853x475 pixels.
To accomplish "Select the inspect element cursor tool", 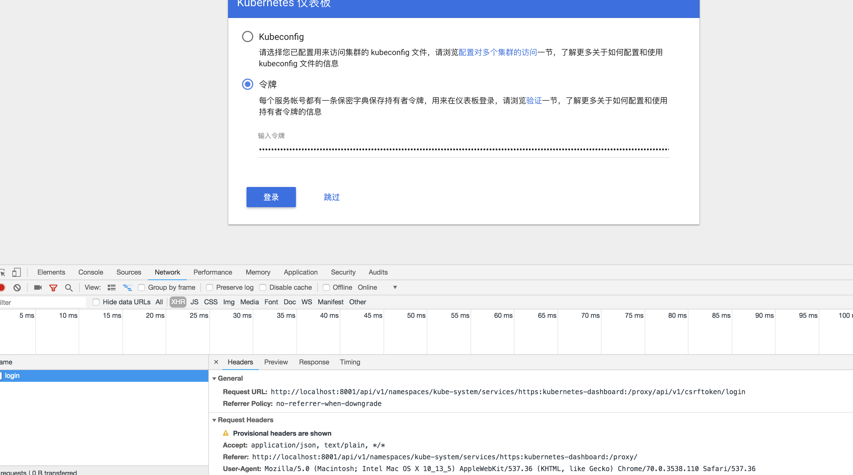I will pos(3,272).
